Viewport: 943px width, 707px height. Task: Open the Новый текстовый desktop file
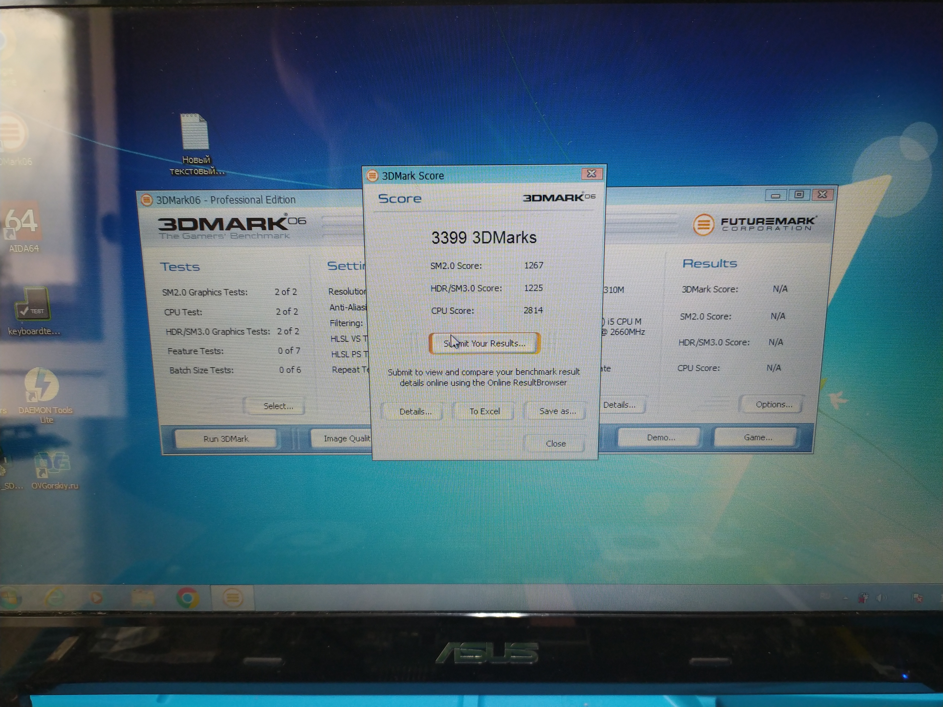pyautogui.click(x=196, y=145)
